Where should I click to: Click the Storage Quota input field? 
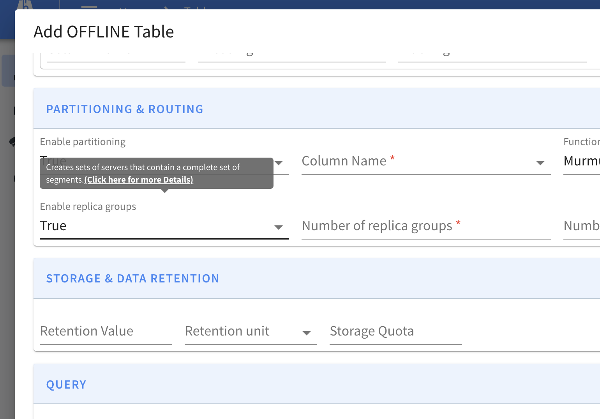(395, 332)
